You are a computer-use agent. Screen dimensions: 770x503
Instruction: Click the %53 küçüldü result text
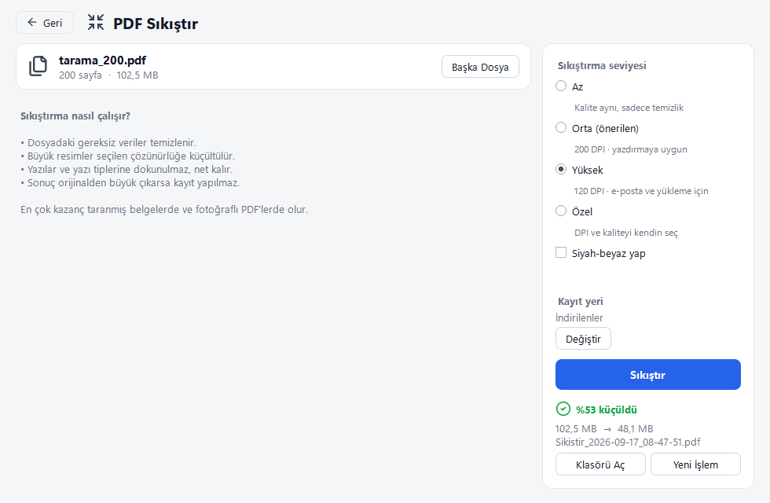point(606,409)
